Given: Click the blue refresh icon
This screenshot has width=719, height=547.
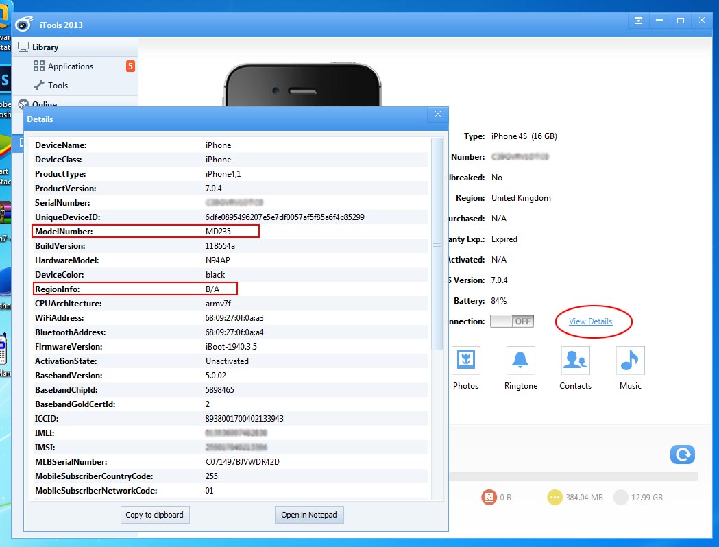Looking at the screenshot, I should 682,454.
